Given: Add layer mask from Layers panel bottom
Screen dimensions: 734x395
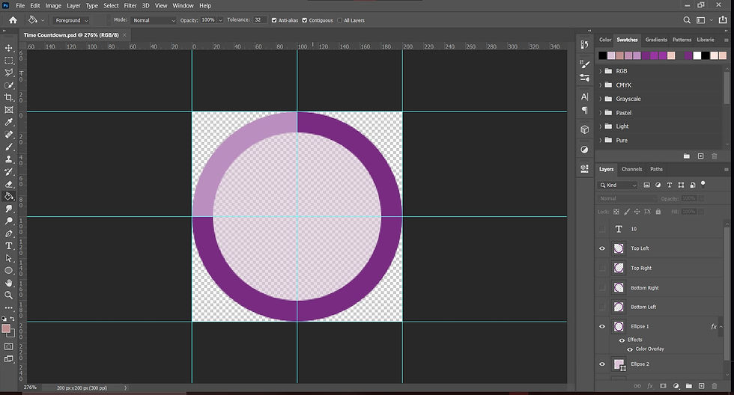Looking at the screenshot, I should click(x=663, y=386).
